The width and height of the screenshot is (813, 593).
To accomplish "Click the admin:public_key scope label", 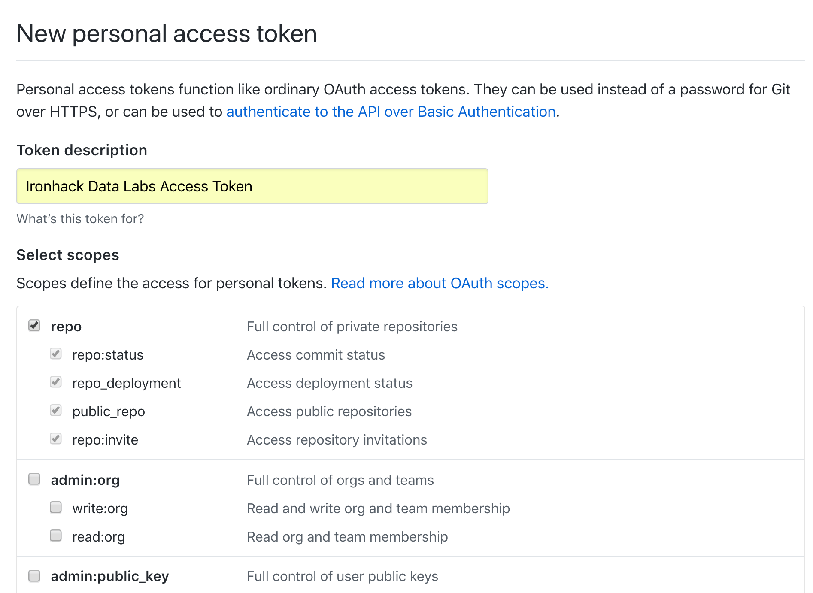I will [109, 576].
